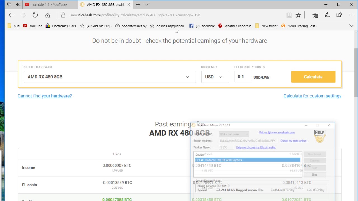
Task: Open the USD currency dropdown
Action: click(215, 77)
